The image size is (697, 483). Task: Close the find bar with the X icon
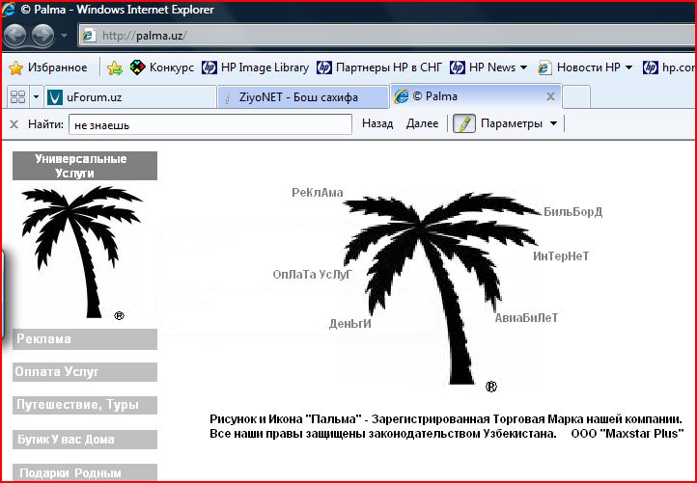(x=14, y=123)
